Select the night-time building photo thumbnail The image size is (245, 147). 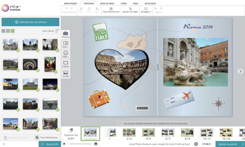coord(50,84)
